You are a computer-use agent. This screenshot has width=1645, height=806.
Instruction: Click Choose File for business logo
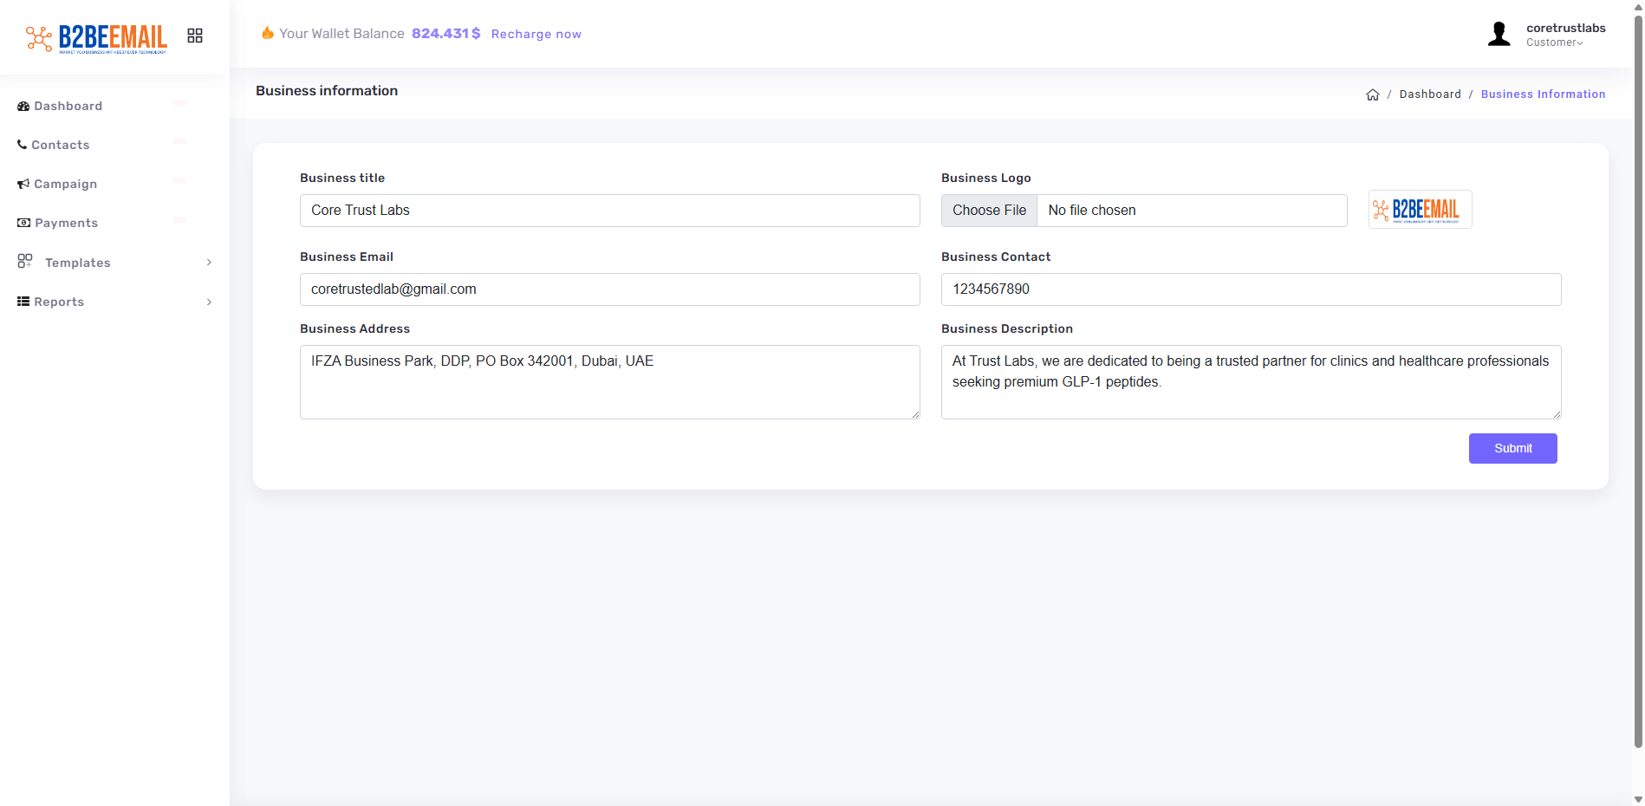click(989, 211)
